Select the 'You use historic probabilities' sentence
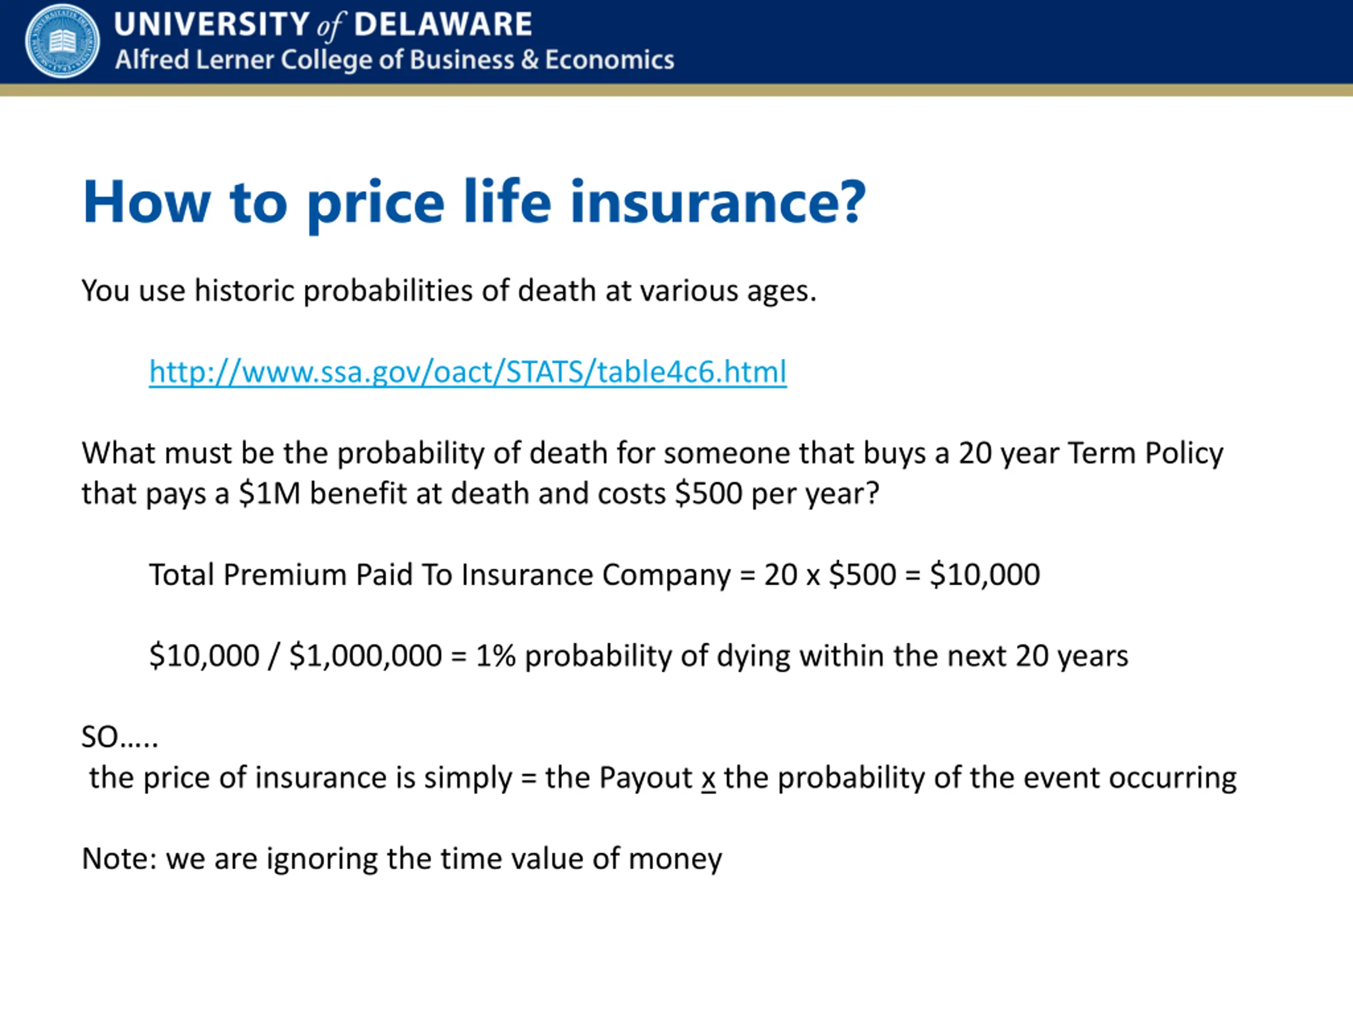This screenshot has width=1353, height=1014. click(x=449, y=290)
